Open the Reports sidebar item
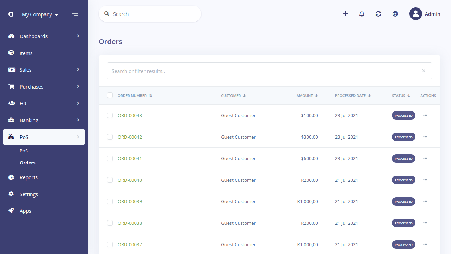This screenshot has width=451, height=254. [44, 177]
